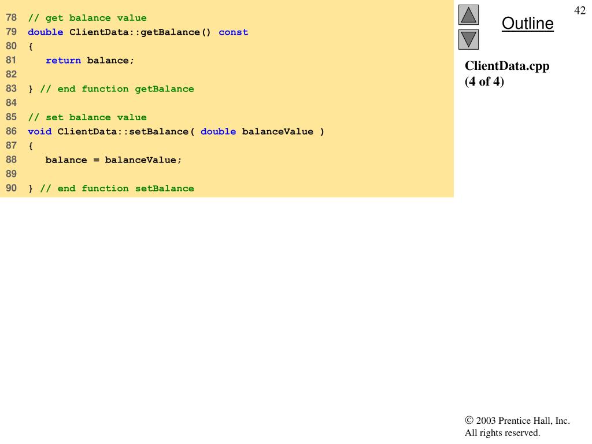Click the up arrow navigation icon
The width and height of the screenshot is (592, 444).
469,15
